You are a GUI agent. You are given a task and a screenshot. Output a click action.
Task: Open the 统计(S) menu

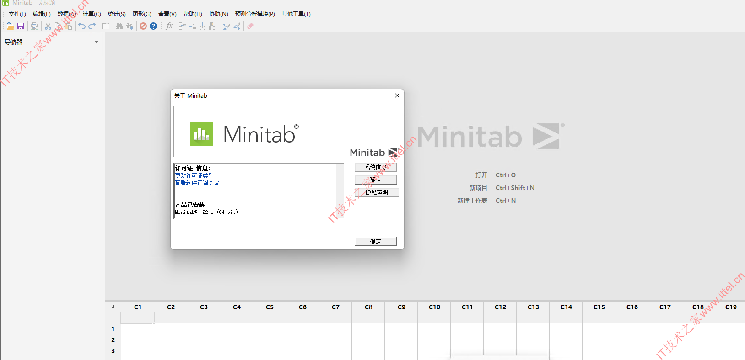(x=117, y=14)
